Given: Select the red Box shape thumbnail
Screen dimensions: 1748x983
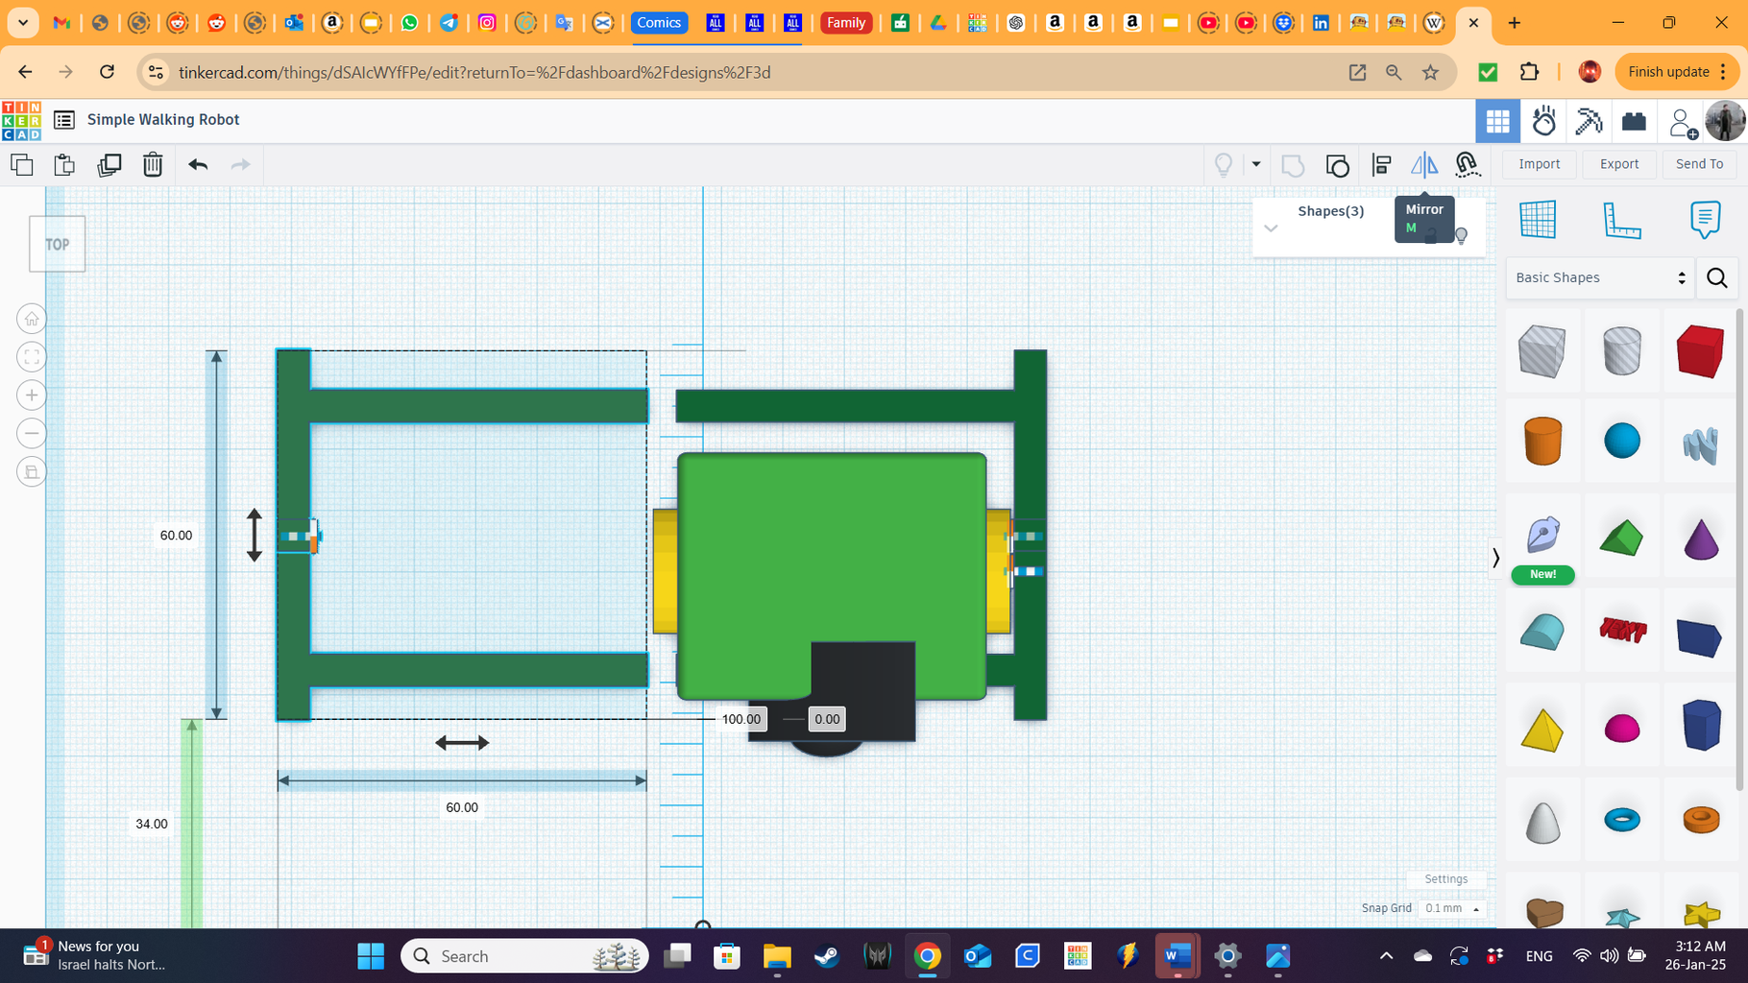Looking at the screenshot, I should click(x=1698, y=351).
